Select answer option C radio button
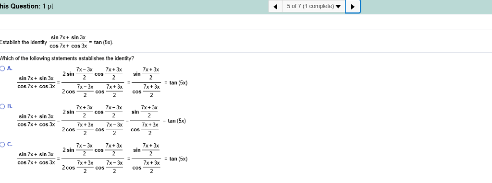492x183 pixels. pyautogui.click(x=2, y=145)
